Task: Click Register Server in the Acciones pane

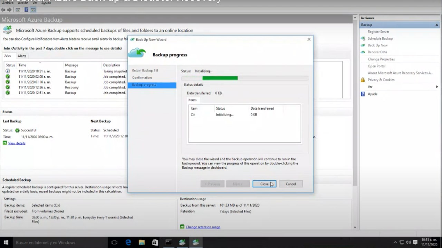Action: tap(378, 32)
